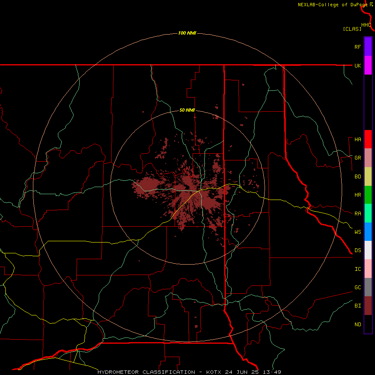Click the WS legend label
375x375 pixels.
357,232
